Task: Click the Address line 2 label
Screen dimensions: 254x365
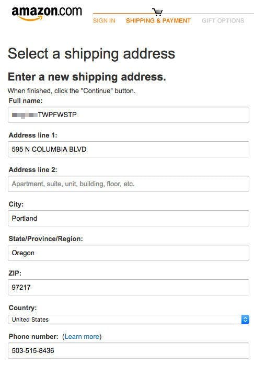Action: click(33, 170)
